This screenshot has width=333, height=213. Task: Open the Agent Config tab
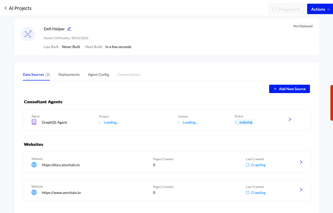click(x=98, y=74)
